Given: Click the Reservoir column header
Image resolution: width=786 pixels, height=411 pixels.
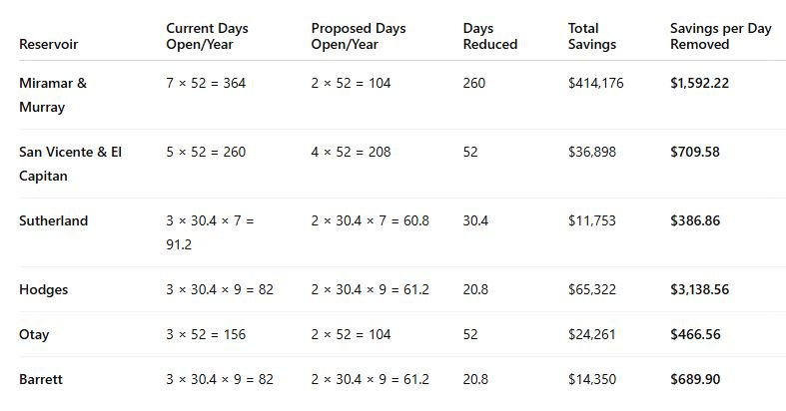Looking at the screenshot, I should [x=49, y=44].
